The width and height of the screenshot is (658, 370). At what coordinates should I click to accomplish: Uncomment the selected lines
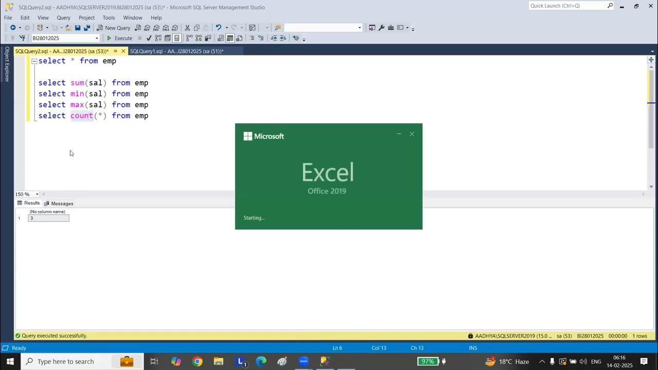coord(261,38)
